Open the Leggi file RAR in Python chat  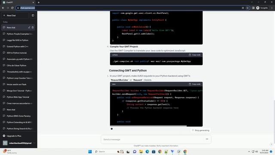pyautogui.click(x=18, y=40)
